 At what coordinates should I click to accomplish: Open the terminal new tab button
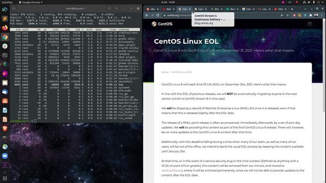click(14, 9)
